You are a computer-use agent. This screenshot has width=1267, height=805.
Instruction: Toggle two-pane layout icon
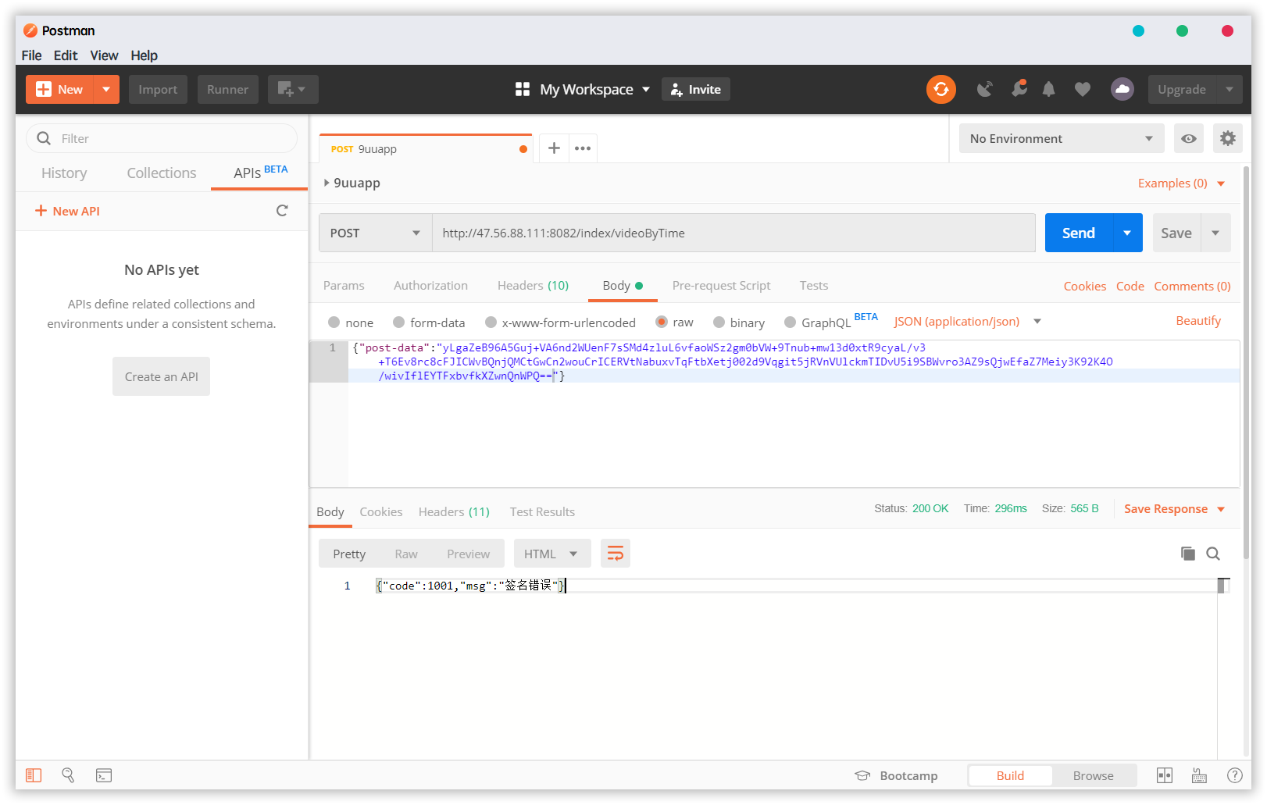1165,775
